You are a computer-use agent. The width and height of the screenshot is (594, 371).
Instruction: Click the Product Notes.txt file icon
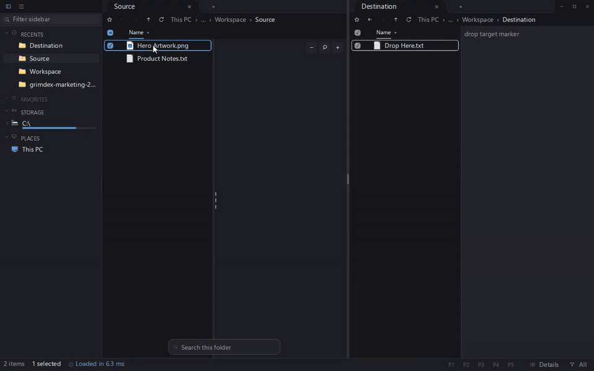coord(130,58)
